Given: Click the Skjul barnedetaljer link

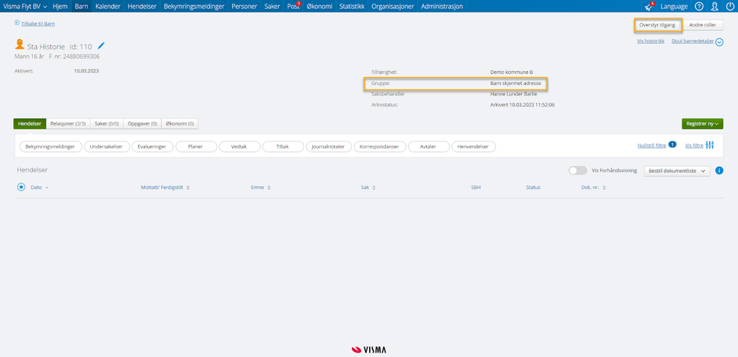Looking at the screenshot, I should [x=693, y=41].
